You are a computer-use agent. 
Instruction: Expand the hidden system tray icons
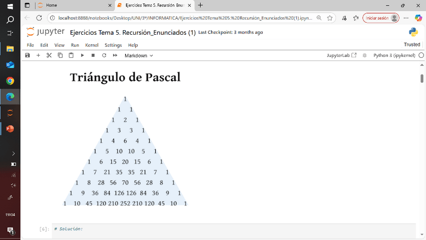(13, 153)
